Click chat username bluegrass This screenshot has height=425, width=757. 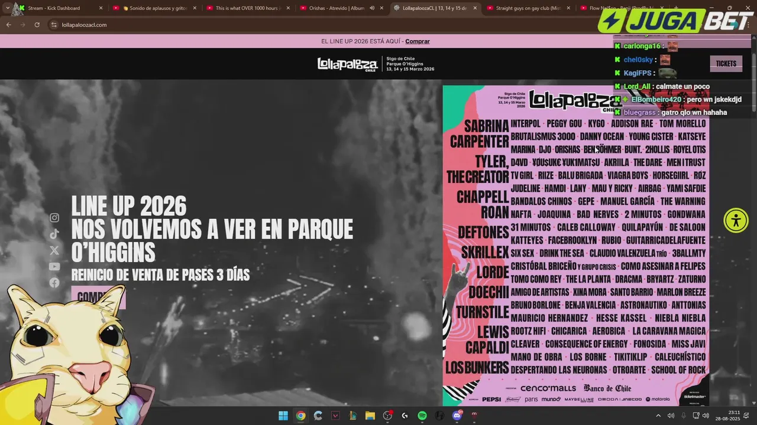pyautogui.click(x=639, y=112)
